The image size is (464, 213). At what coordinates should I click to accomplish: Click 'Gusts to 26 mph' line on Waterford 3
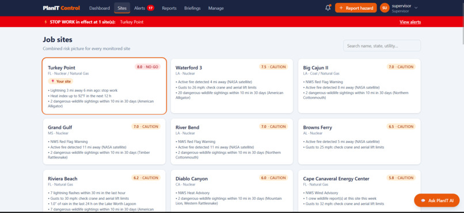coord(216,87)
